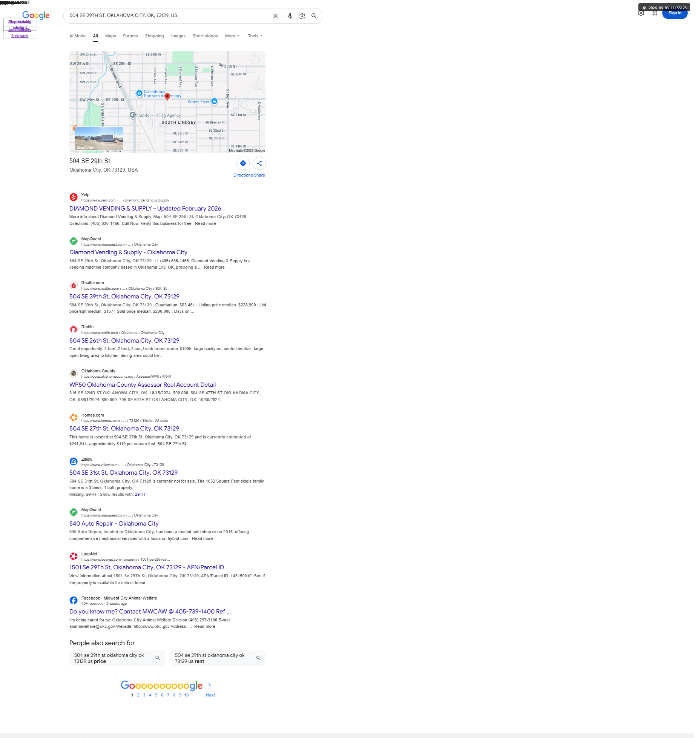This screenshot has width=698, height=738.
Task: Click the red map pin marker
Action: click(x=167, y=97)
